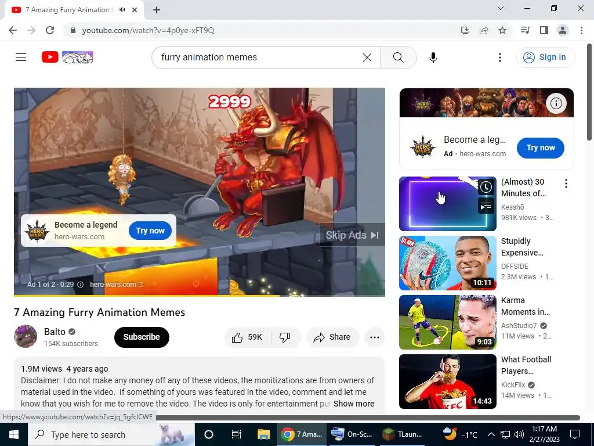Open the Chrome profile avatar
Screen dimensions: 594x446
563,30
